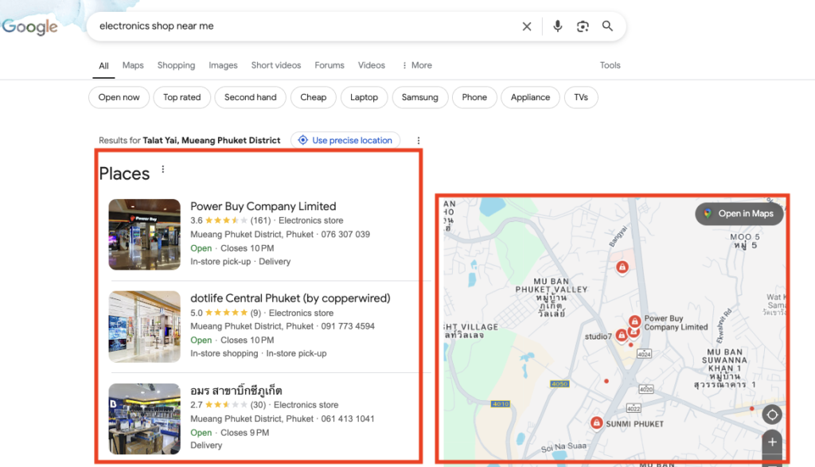Click อมร store photo thumbnail

click(145, 418)
